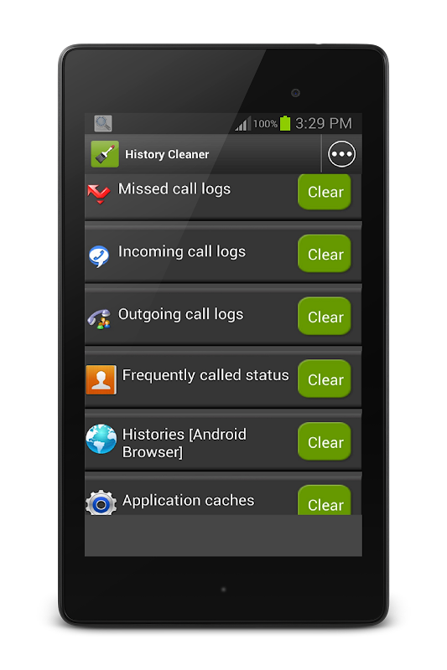Image resolution: width=447 pixels, height=670 pixels.
Task: Clear Frequently called status
Action: point(325,379)
